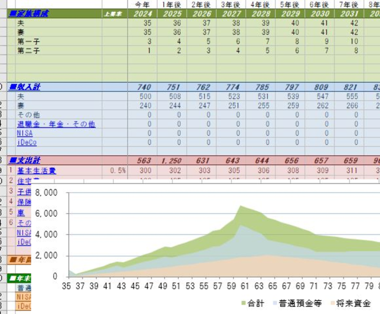The height and width of the screenshot is (314, 380).
Task: Select the 2024 year column header
Action: [x=143, y=14]
